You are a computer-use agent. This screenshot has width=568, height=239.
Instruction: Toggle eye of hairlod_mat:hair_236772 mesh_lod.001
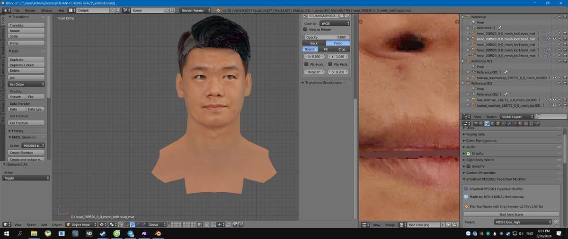pyautogui.click(x=553, y=105)
